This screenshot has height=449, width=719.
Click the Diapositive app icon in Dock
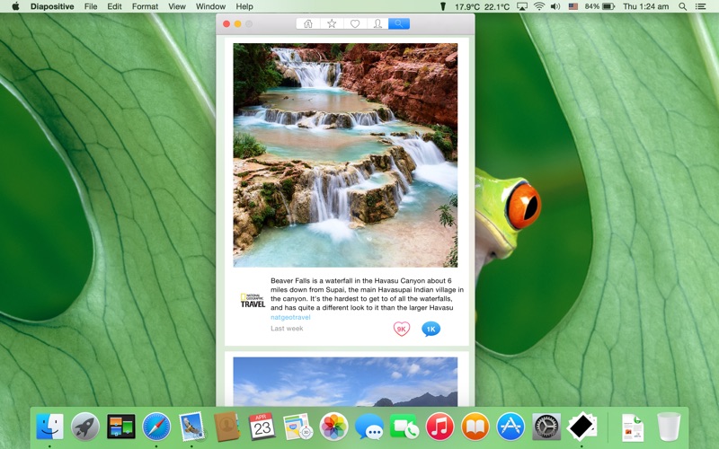click(x=581, y=427)
